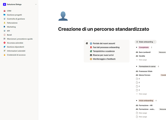The height and width of the screenshot is (120, 166).
Task: Click the Formazione in corso status tag
Action: coord(147,66)
